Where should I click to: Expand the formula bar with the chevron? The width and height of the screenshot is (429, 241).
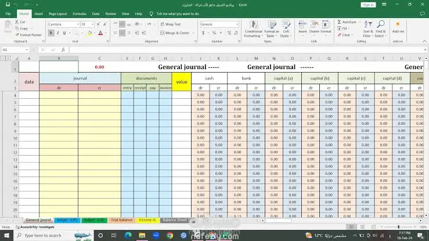click(425, 50)
